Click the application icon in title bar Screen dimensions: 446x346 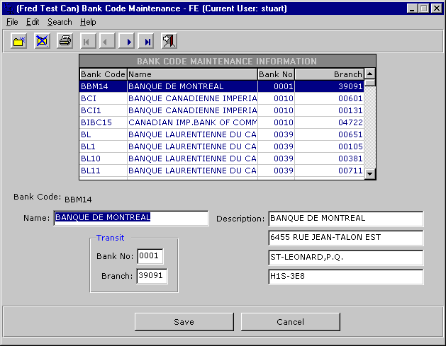click(9, 8)
